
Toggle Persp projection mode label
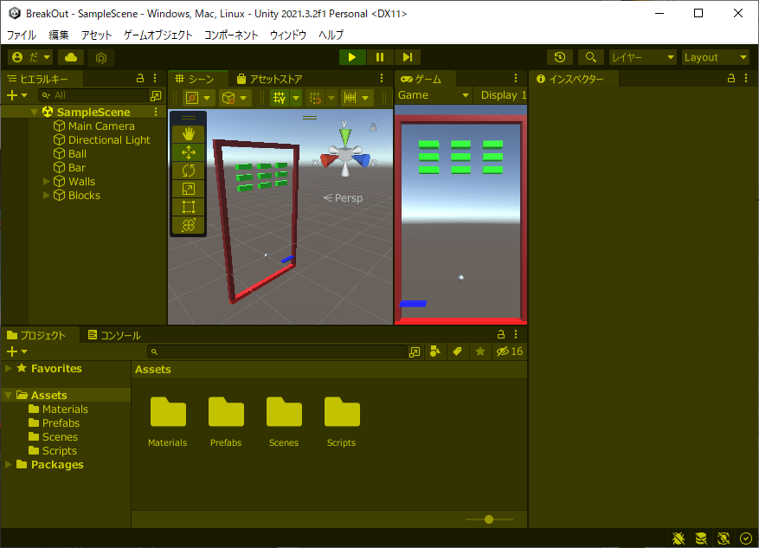(x=343, y=198)
